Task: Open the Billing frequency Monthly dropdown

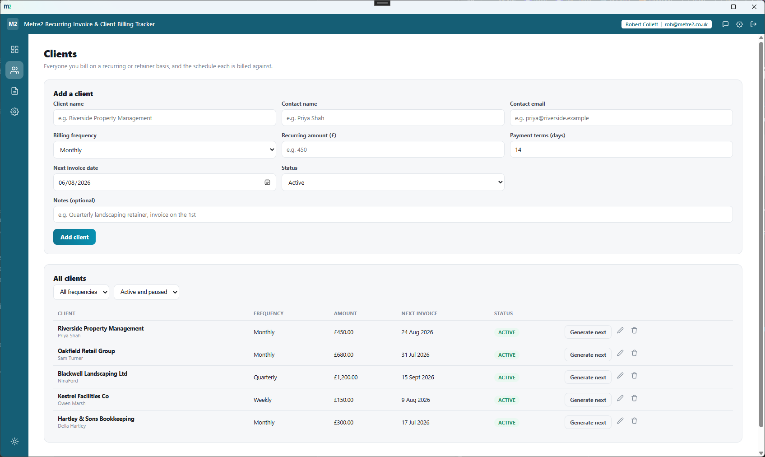Action: pos(165,150)
